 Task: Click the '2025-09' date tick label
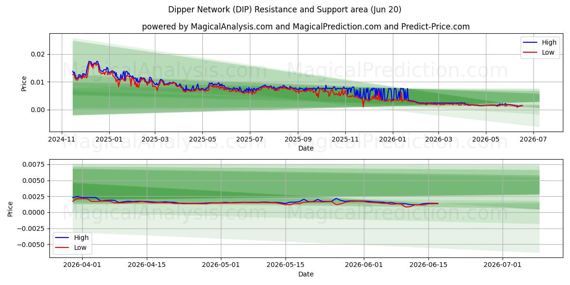point(298,140)
